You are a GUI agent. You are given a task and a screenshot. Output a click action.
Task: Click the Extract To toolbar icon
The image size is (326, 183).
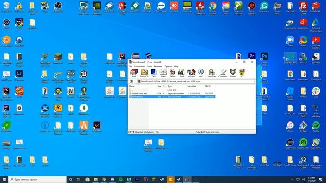[x=144, y=73]
